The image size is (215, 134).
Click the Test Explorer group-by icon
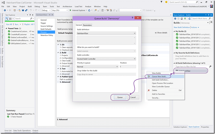pos(10,19)
